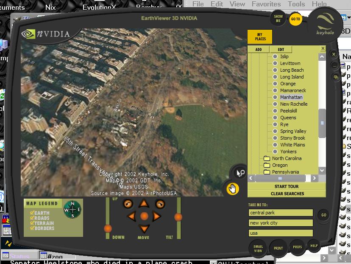Select the Levittown place marker
The width and height of the screenshot is (351, 264).
[x=275, y=63]
